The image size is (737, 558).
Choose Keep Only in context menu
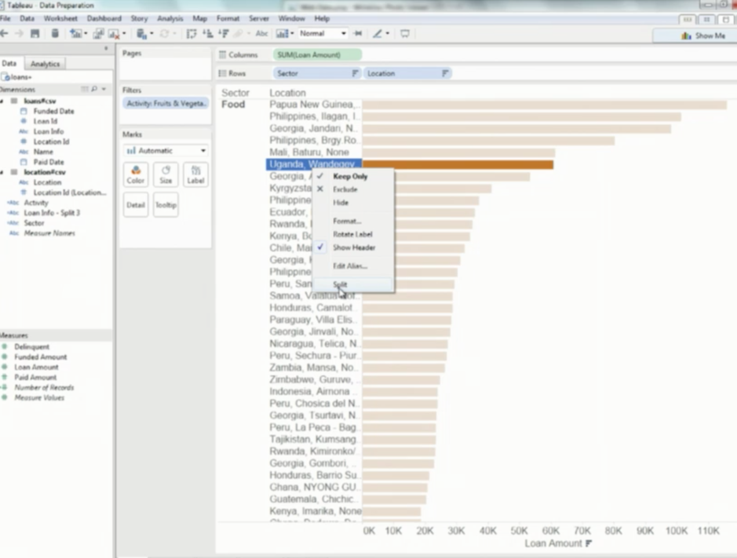[x=350, y=176]
